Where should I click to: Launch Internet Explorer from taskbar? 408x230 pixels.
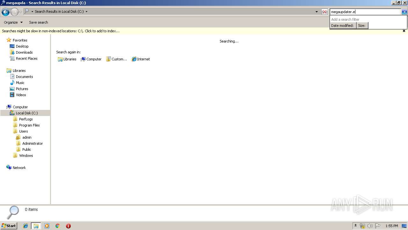pyautogui.click(x=25, y=226)
